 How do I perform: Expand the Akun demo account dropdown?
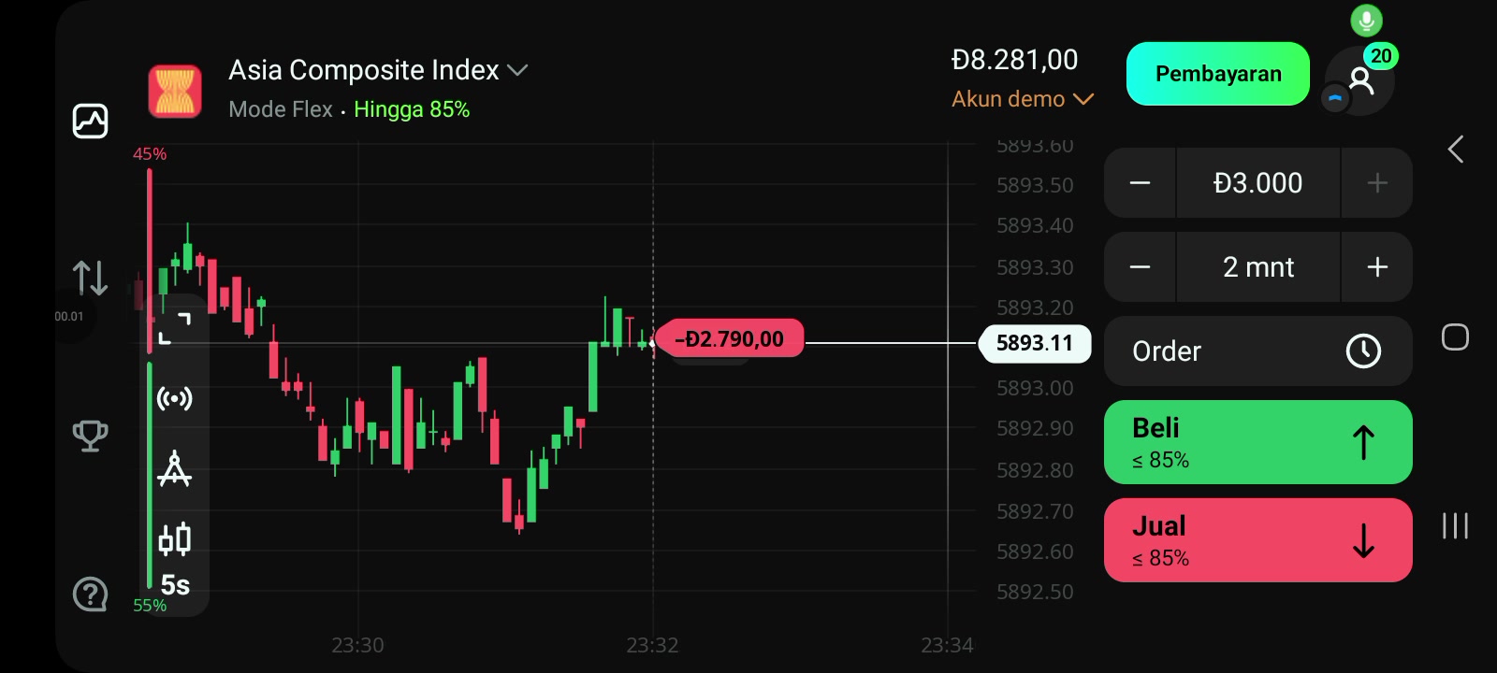(1023, 99)
